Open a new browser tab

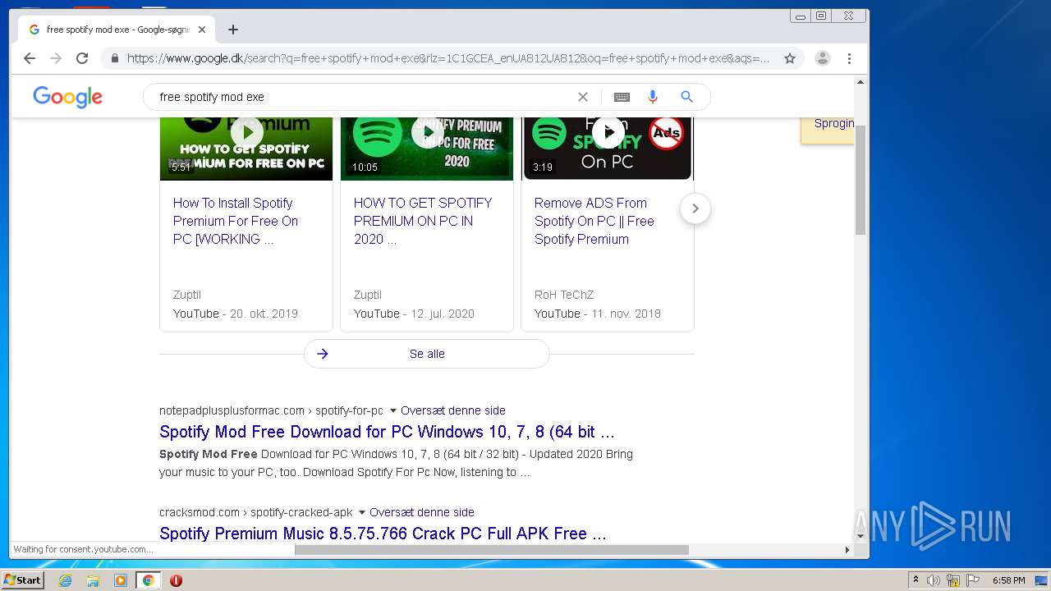pos(233,30)
